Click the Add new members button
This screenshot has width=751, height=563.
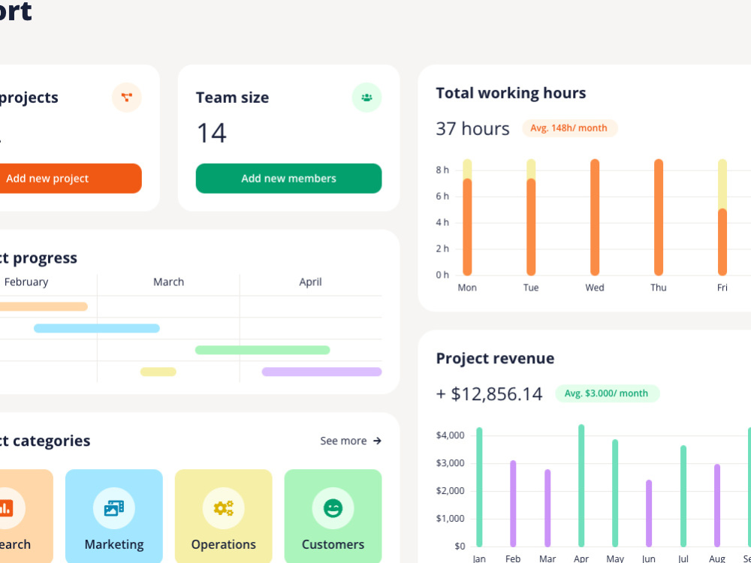click(289, 179)
